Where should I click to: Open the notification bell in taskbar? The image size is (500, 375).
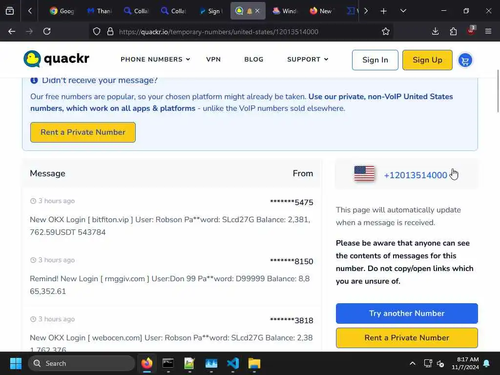(486, 363)
